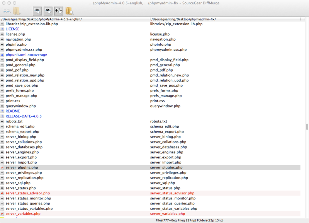Screen dimensions: 309x223
Task: Select server_replication.php in the phpmyadmin-fix column
Action: [x=169, y=178]
